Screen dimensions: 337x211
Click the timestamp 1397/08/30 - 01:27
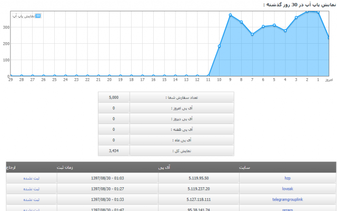(x=107, y=189)
